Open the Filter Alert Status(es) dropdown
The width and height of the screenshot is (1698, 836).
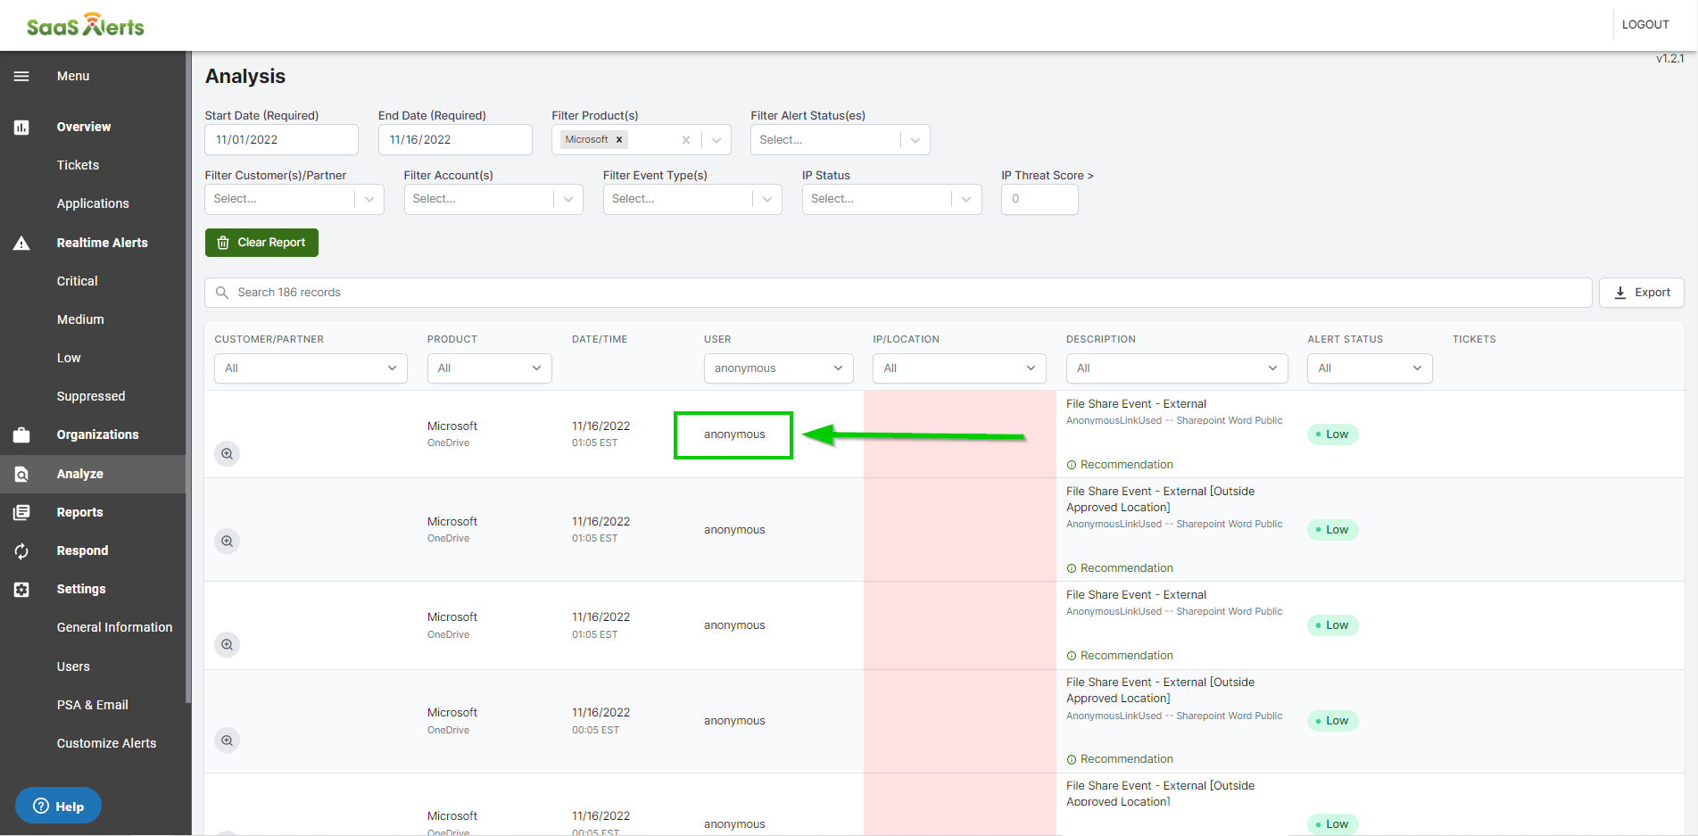(841, 140)
